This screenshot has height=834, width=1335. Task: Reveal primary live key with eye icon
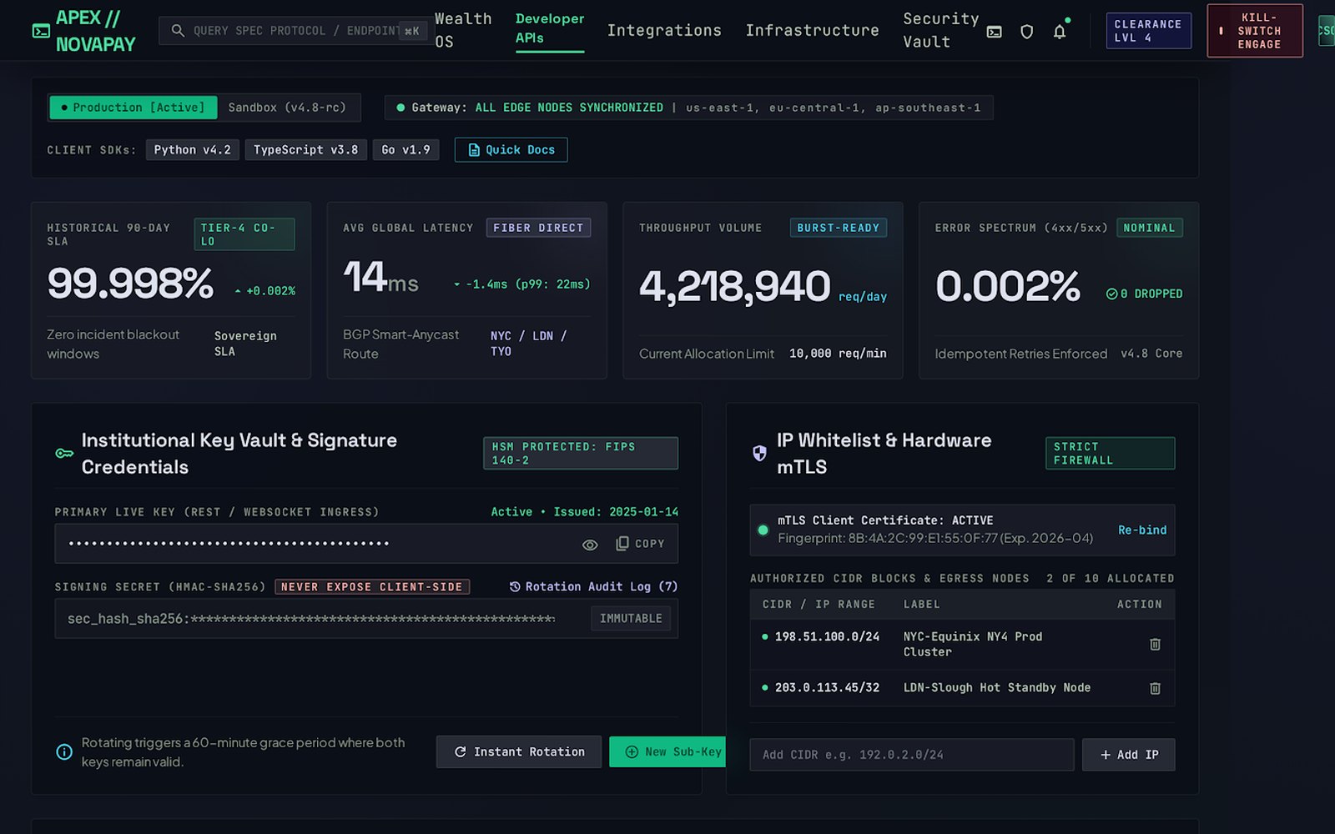click(590, 545)
